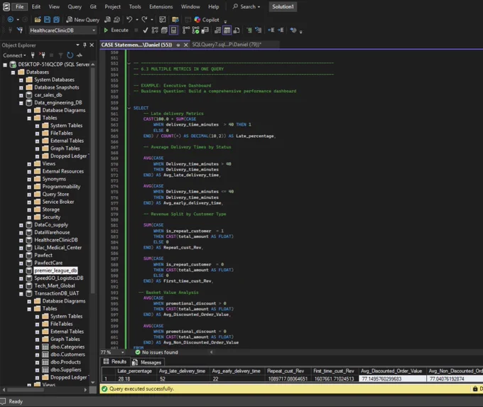This screenshot has height=407, width=483.
Task: Open the Extensions menu
Action: pyautogui.click(x=161, y=7)
